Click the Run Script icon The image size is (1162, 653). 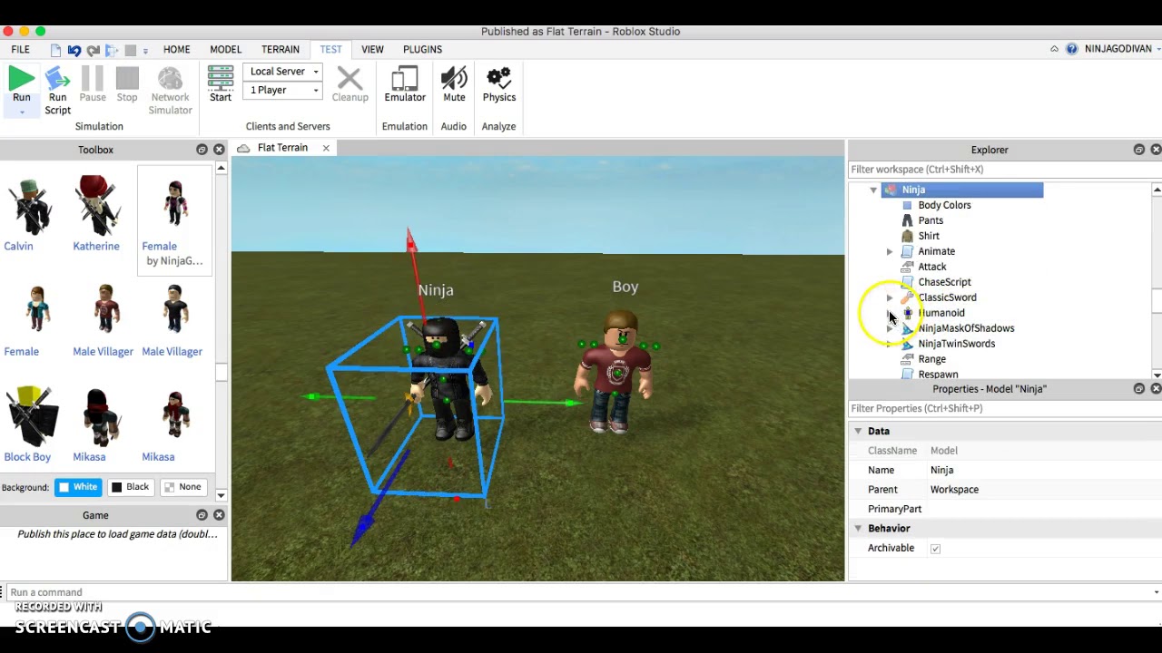[x=57, y=80]
